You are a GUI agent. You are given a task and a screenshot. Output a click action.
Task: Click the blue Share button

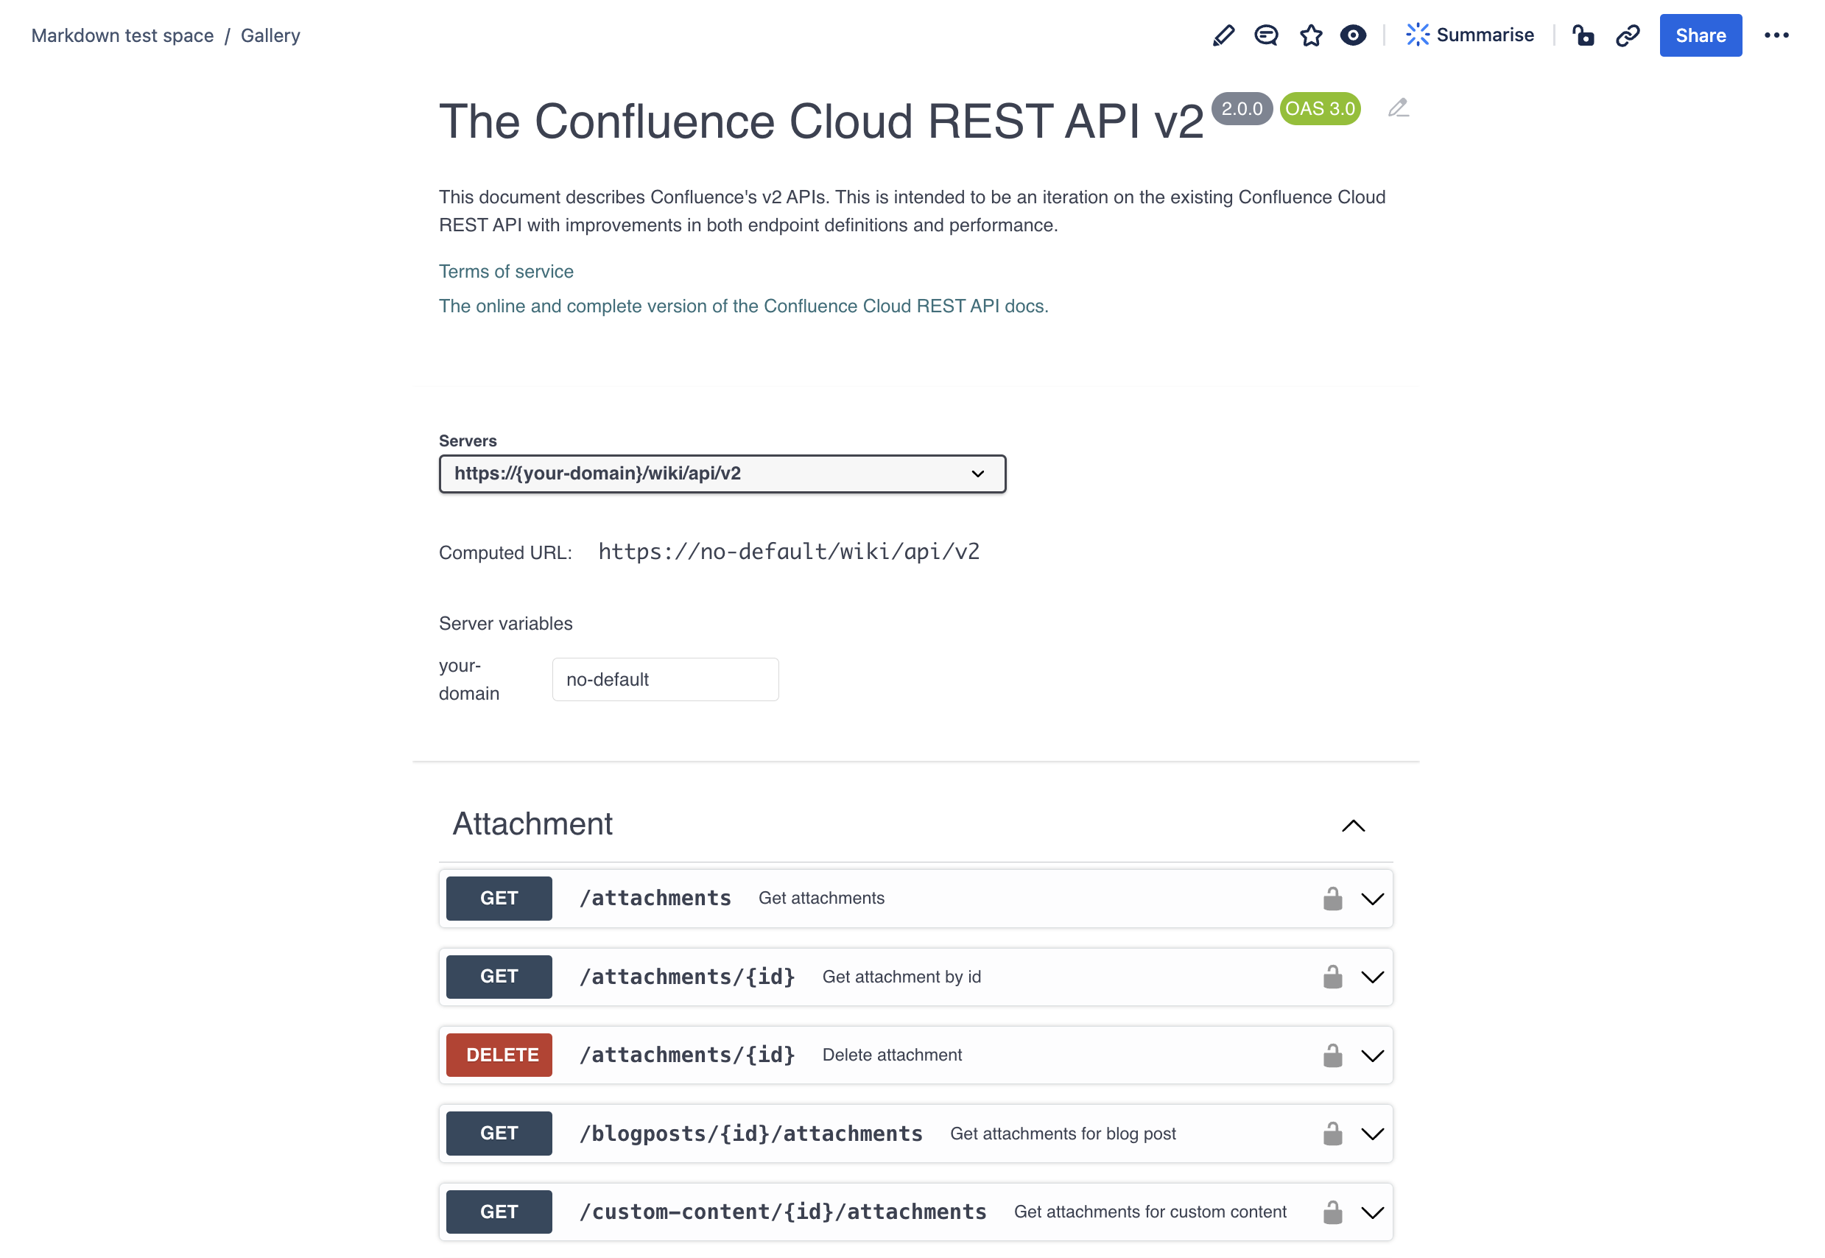1700,35
